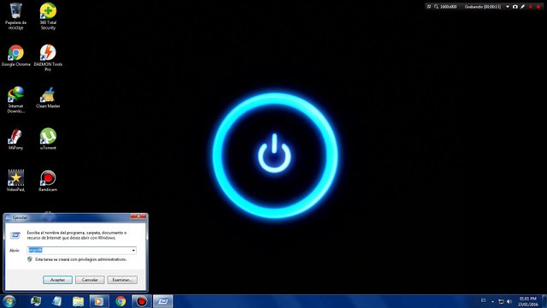
Task: Take a screenshot with Bandicam camera icon
Action: [x=515, y=7]
